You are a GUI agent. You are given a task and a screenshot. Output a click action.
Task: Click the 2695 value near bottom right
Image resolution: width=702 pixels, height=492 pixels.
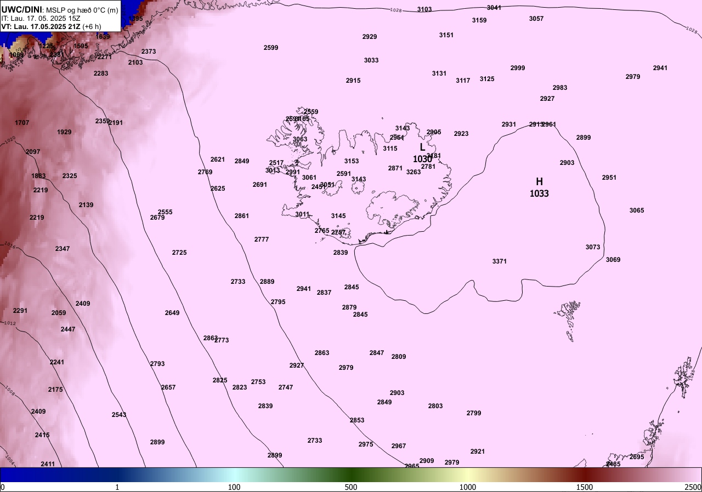click(637, 457)
